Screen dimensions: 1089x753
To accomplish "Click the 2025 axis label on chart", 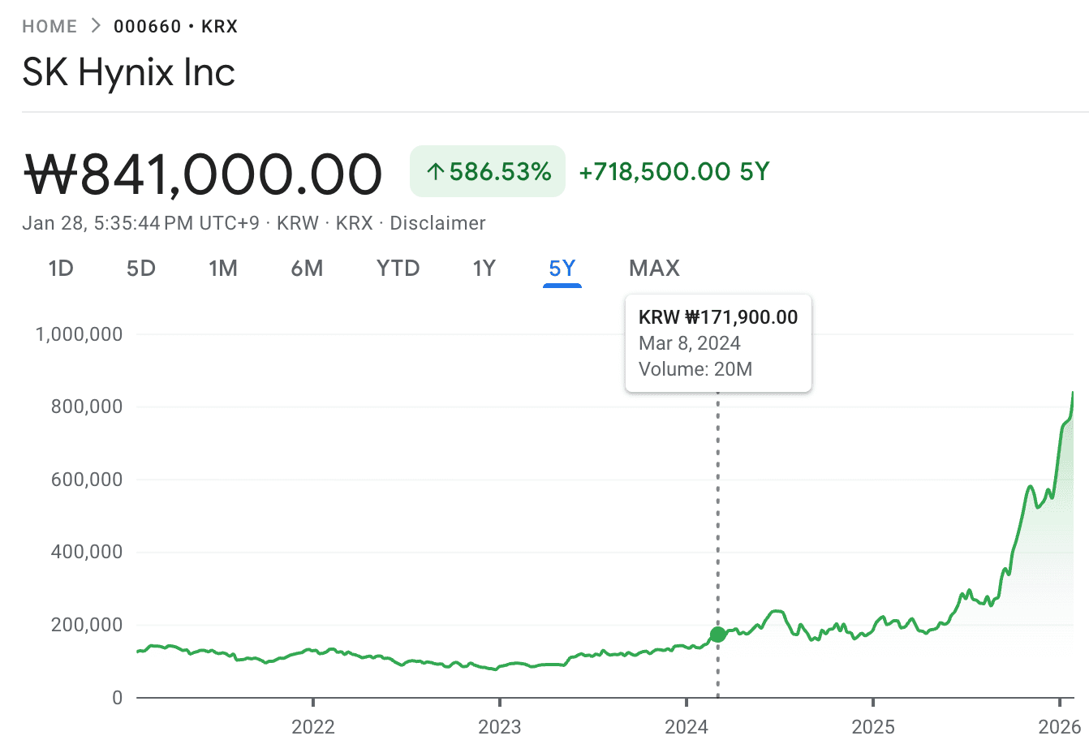I will point(873,726).
